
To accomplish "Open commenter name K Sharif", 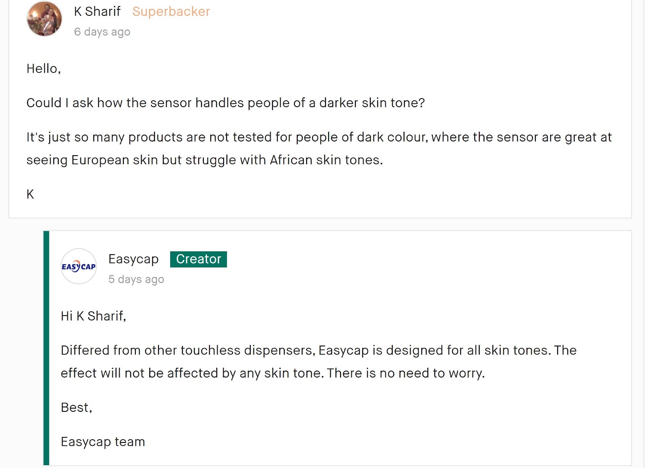I will (97, 11).
